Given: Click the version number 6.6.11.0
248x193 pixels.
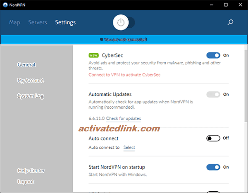Looking at the screenshot, I should click(97, 119).
